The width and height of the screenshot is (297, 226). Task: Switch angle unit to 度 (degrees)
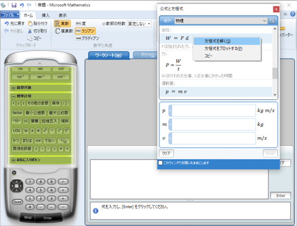click(x=81, y=23)
